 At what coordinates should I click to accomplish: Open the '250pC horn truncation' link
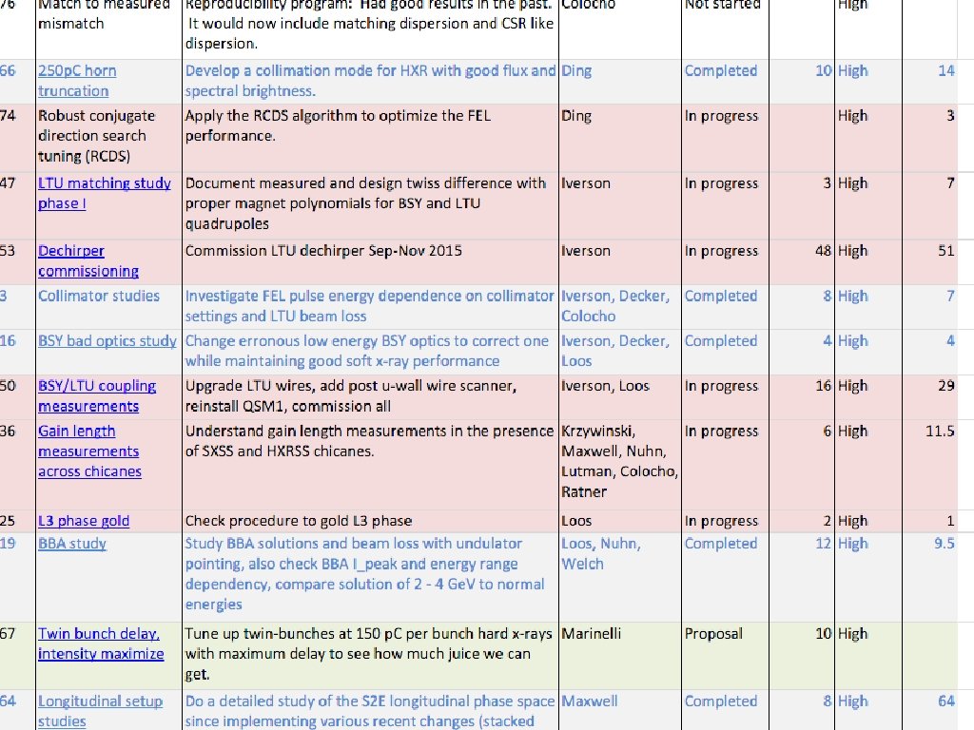coord(77,81)
